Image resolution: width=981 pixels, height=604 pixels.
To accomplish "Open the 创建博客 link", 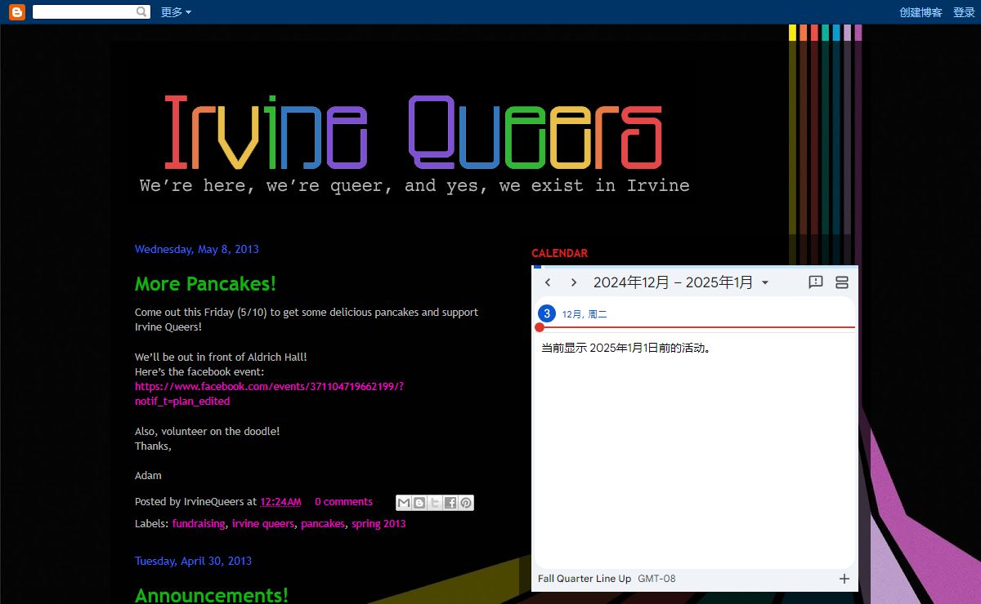I will (x=921, y=12).
